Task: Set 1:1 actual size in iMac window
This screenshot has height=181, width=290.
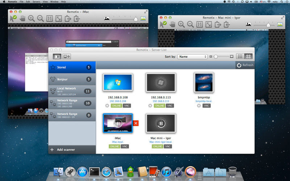Action: click(50, 18)
